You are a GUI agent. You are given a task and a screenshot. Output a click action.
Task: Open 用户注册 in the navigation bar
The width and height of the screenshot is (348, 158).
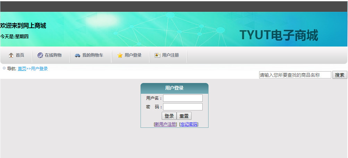tap(170, 55)
